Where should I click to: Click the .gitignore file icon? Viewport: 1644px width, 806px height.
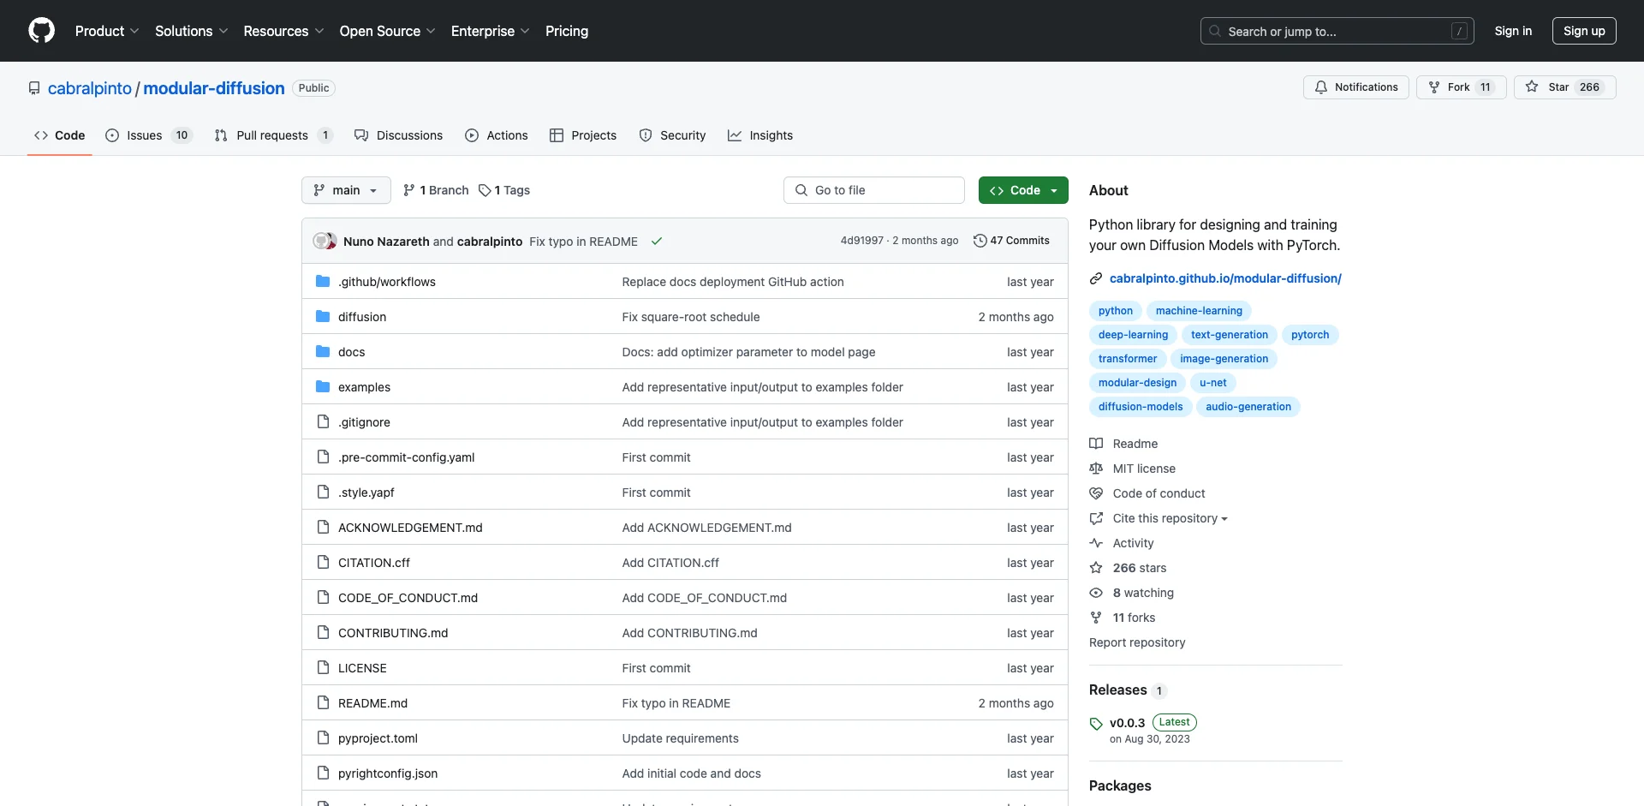pos(323,422)
